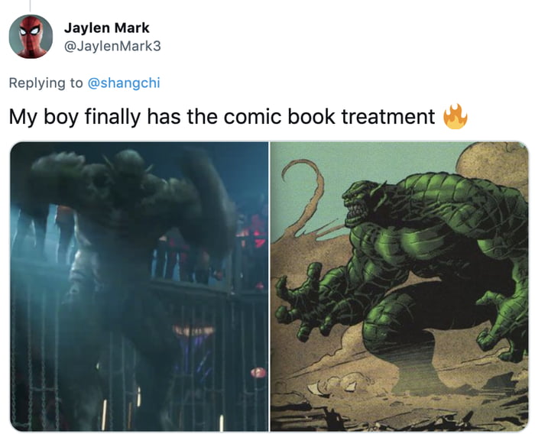The width and height of the screenshot is (535, 447).
Task: Click the thread connector line above avatar
Action: (30, 5)
